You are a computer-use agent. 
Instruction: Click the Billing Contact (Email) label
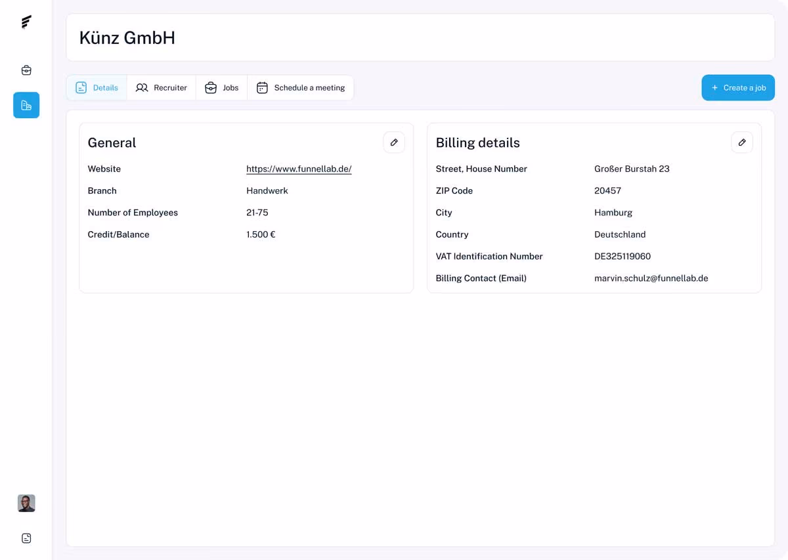point(481,278)
